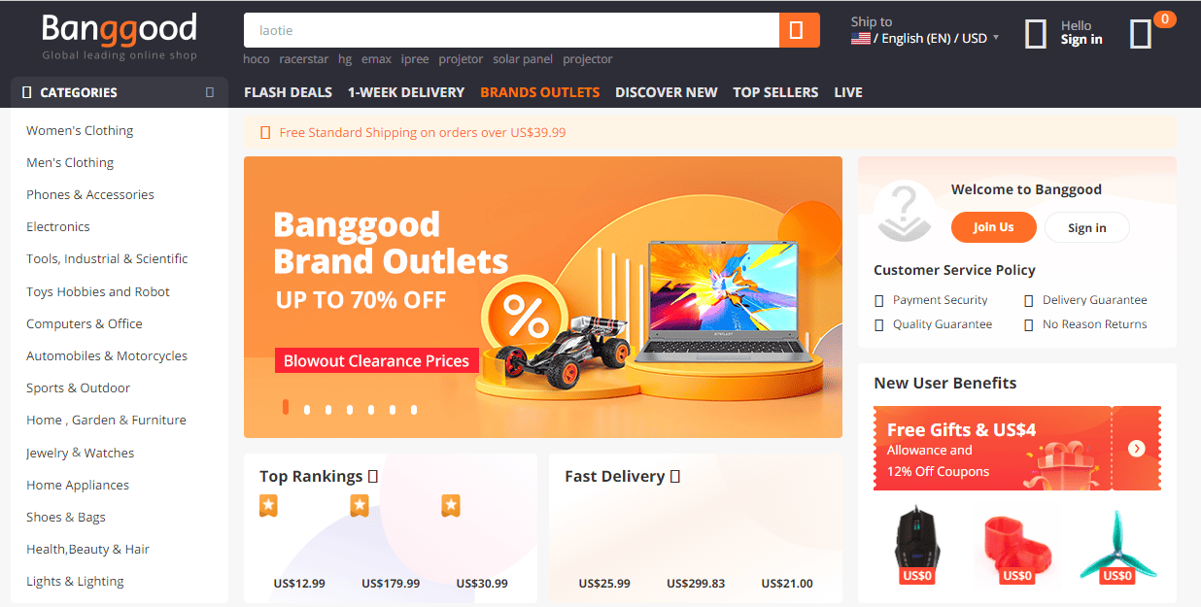
Task: Click the arrow on Free Gifts coupon
Action: tap(1137, 448)
